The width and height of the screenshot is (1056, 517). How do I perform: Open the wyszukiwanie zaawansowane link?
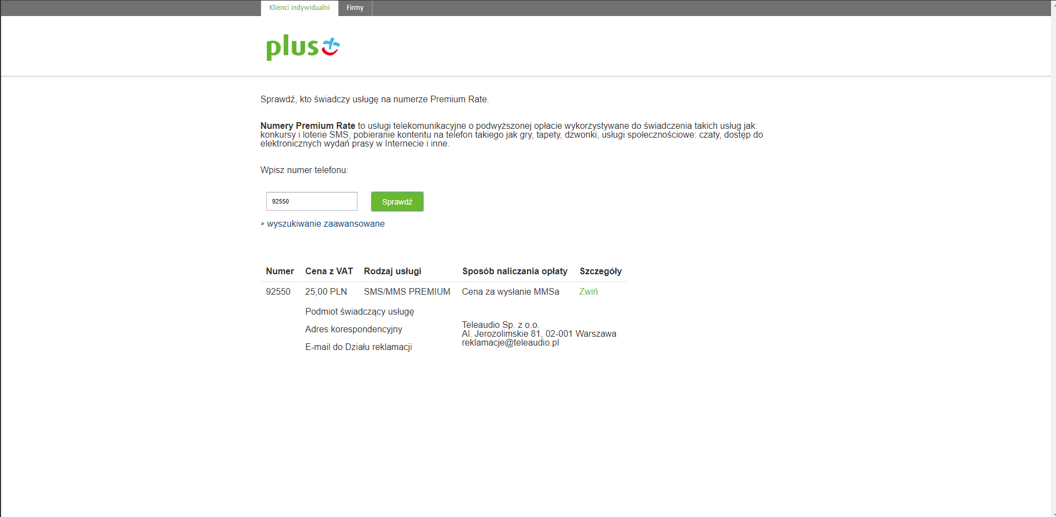pos(325,224)
